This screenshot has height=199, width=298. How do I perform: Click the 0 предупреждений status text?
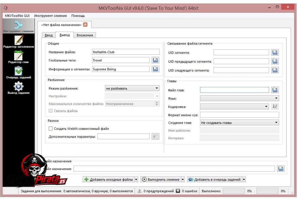[158, 191]
